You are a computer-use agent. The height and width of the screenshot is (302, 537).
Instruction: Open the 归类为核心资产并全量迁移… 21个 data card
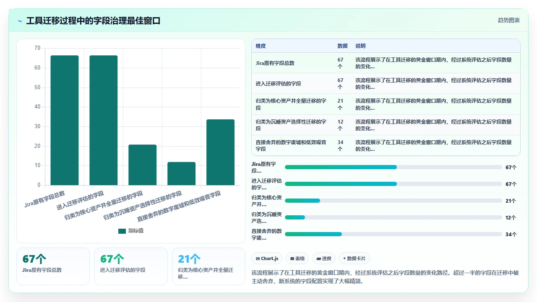209,266
